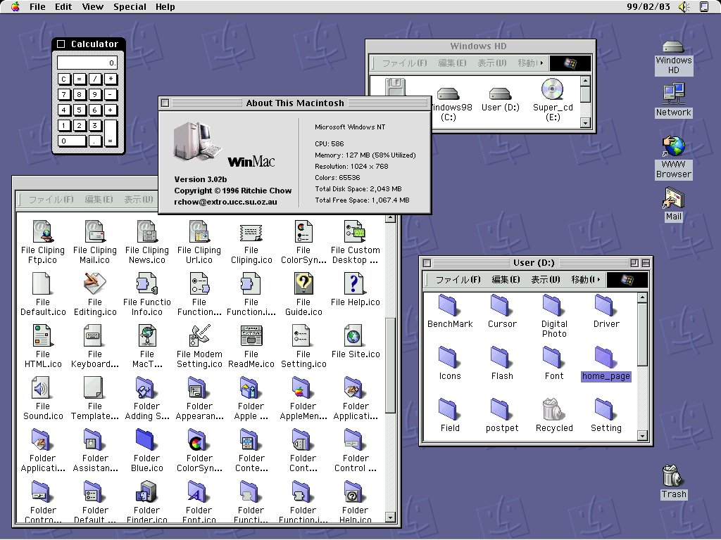Select the Recycled bin icon in User (D:)
This screenshot has height=540, width=721.
(553, 409)
